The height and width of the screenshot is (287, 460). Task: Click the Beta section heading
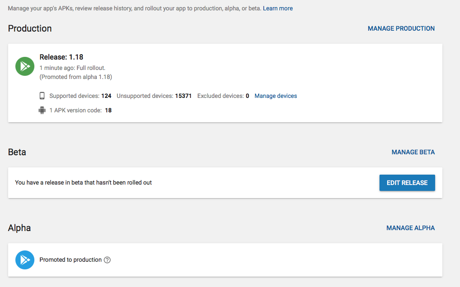click(17, 152)
